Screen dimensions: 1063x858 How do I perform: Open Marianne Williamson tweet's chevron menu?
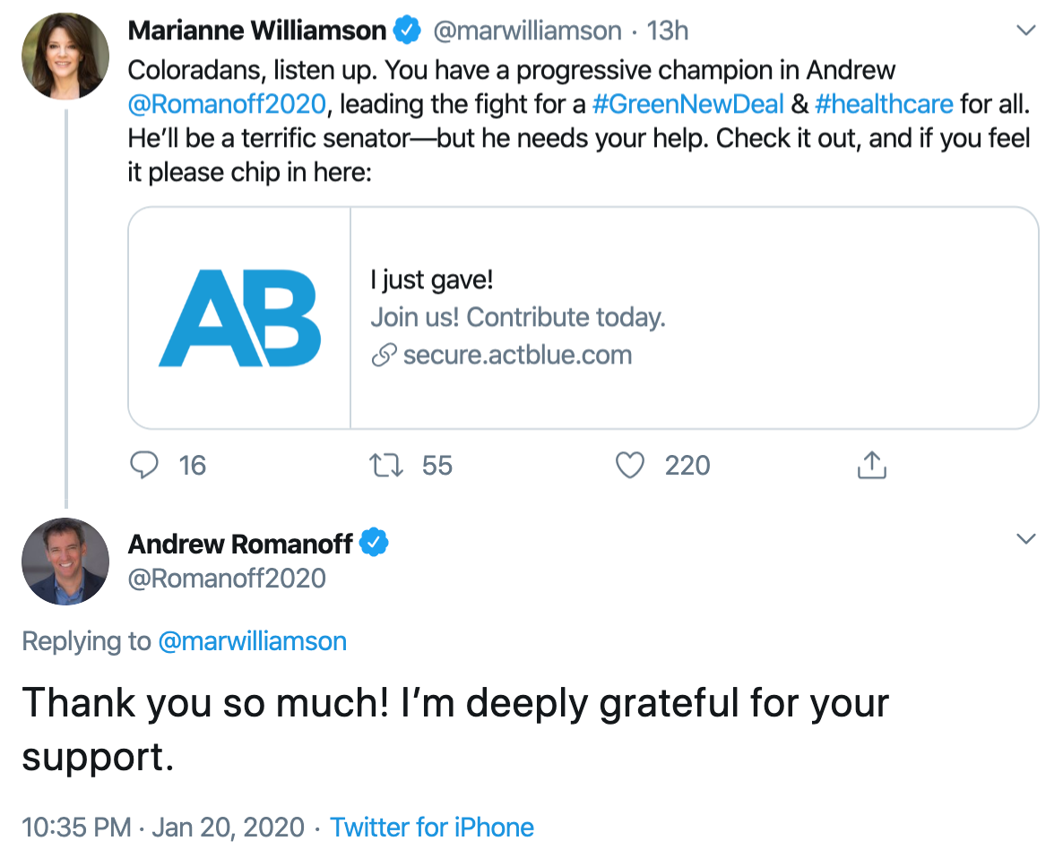[x=1026, y=30]
